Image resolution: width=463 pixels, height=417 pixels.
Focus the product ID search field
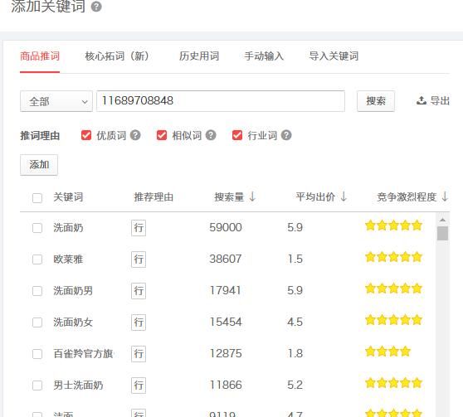coord(221,101)
